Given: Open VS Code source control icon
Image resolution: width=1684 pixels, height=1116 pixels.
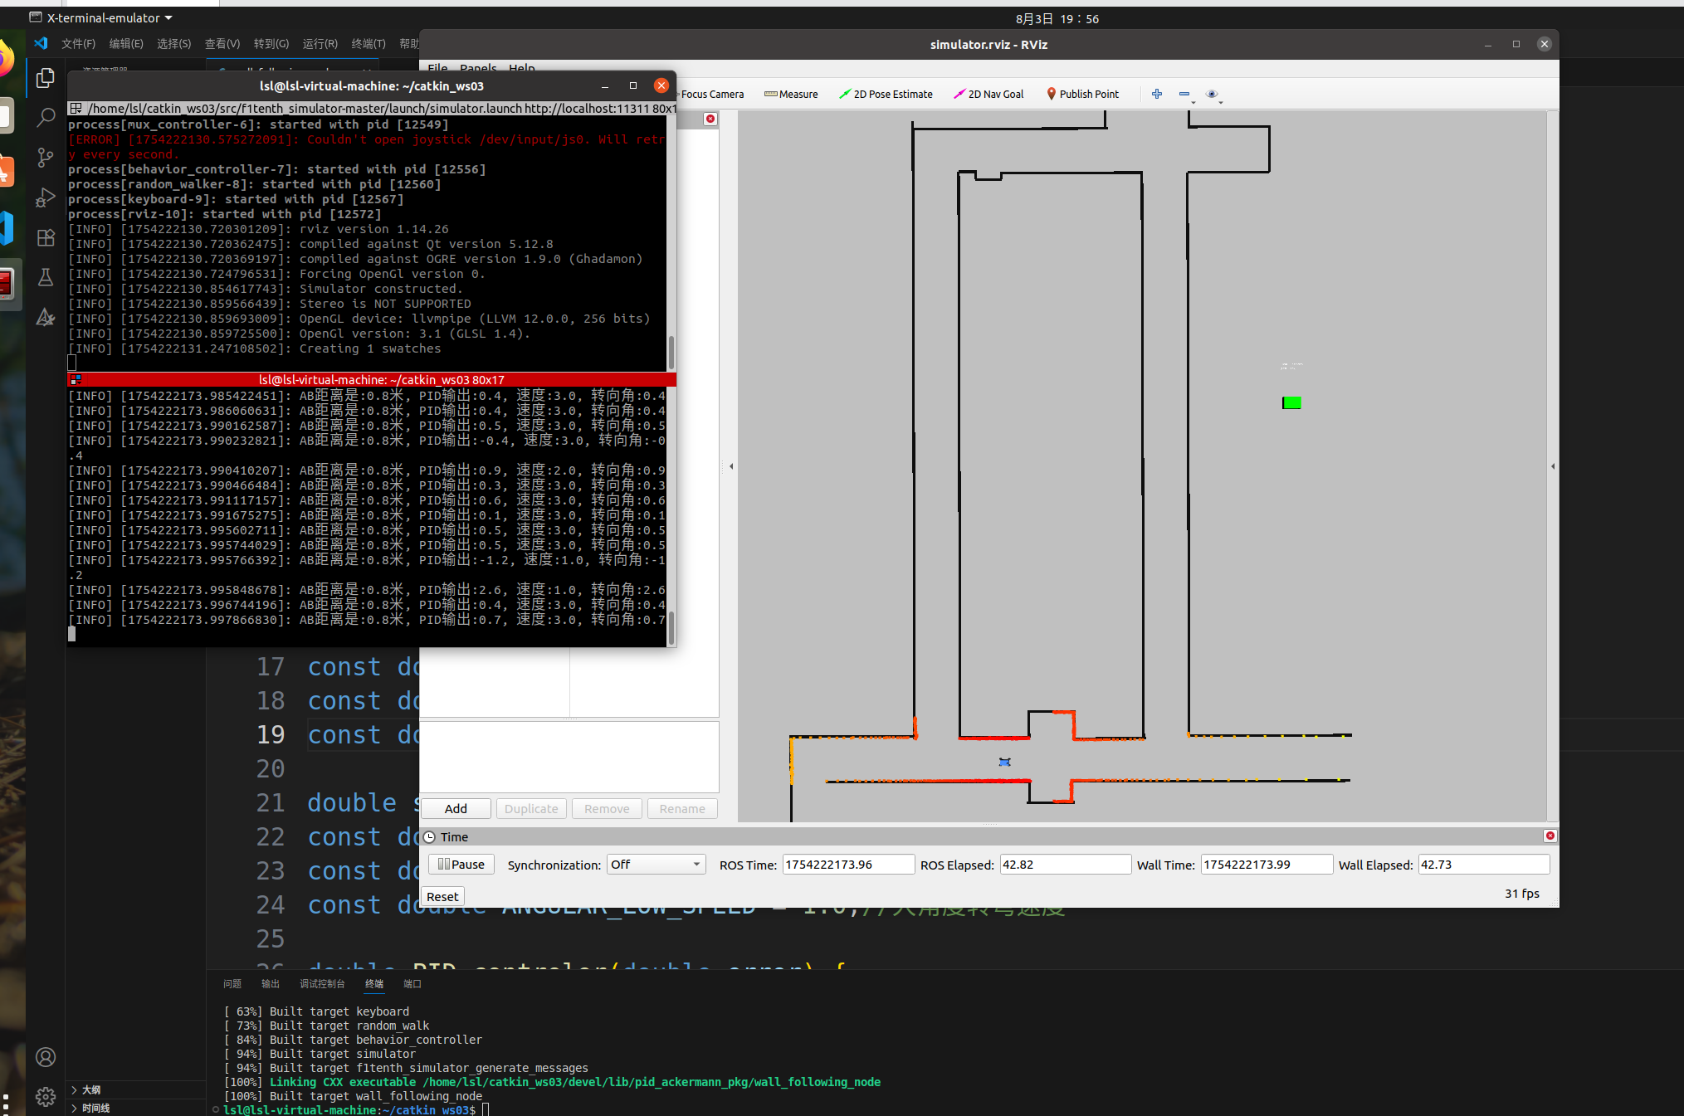Looking at the screenshot, I should pos(46,157).
